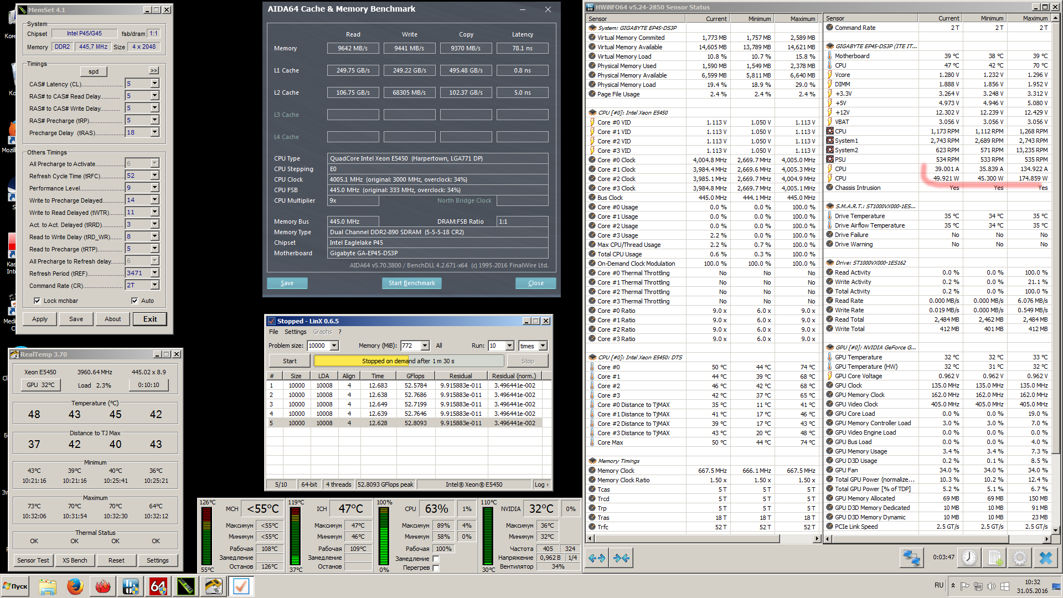Image resolution: width=1063 pixels, height=598 pixels.
Task: Click HWiNFO collapse columns arrows icon
Action: (x=621, y=558)
